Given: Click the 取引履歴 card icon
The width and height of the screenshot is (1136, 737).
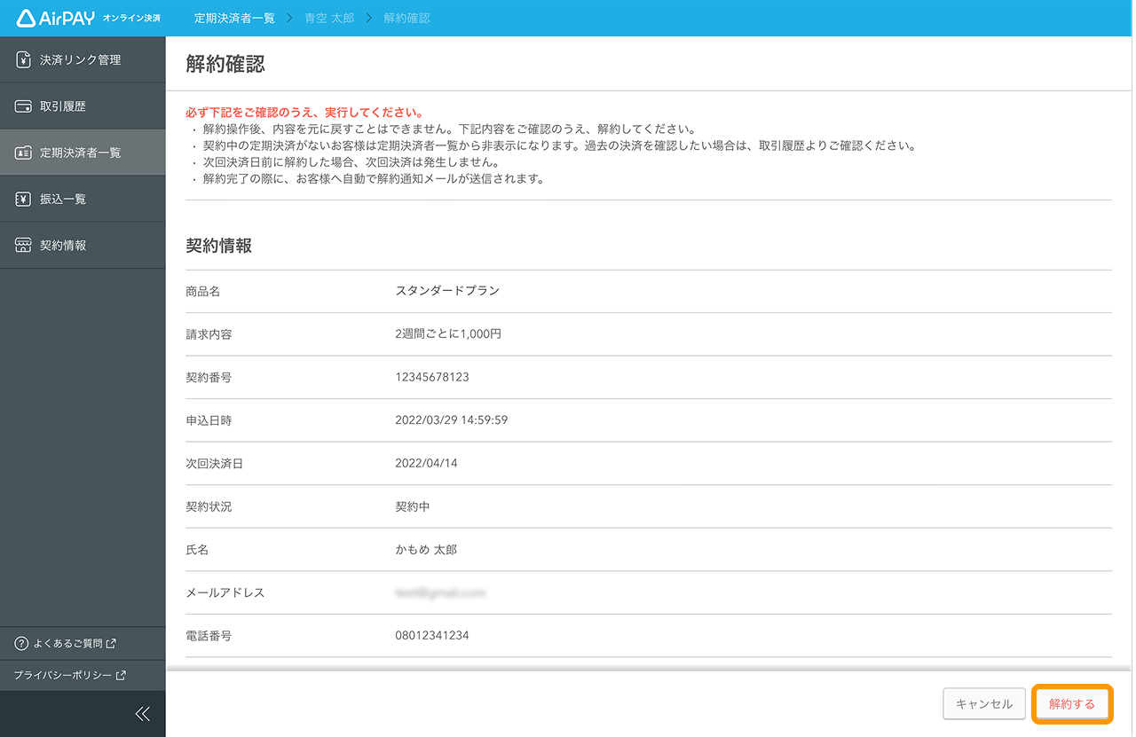Looking at the screenshot, I should click(24, 106).
